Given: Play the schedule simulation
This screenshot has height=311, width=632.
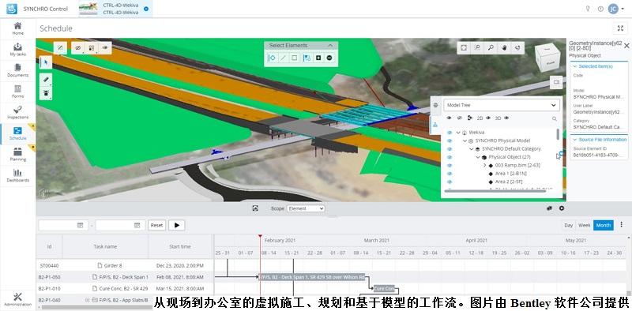Looking at the screenshot, I should (x=176, y=225).
